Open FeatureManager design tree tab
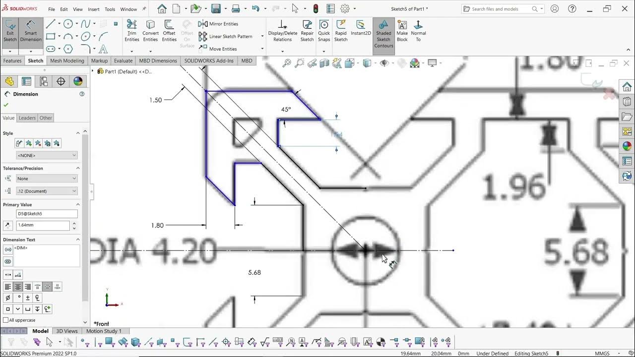This screenshot has width=635, height=357. [x=9, y=81]
